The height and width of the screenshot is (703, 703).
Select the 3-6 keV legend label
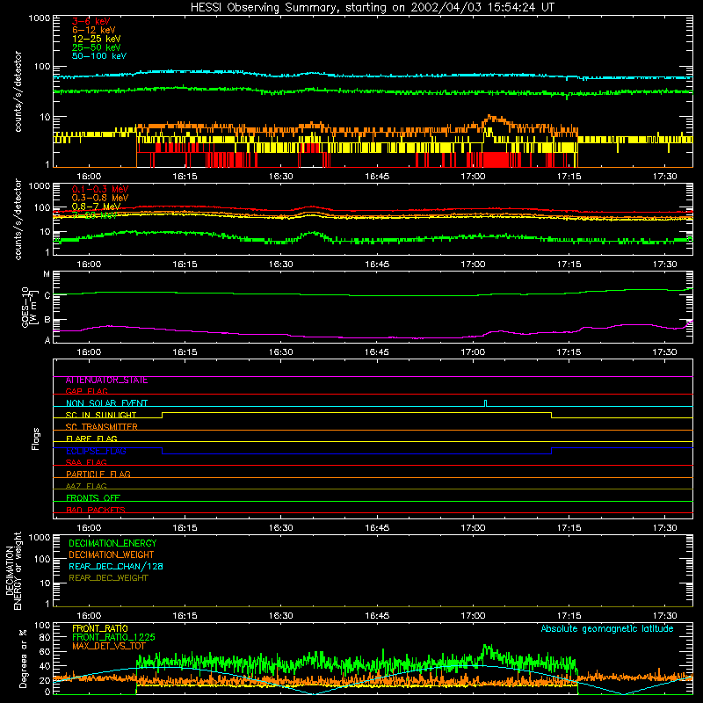click(91, 21)
